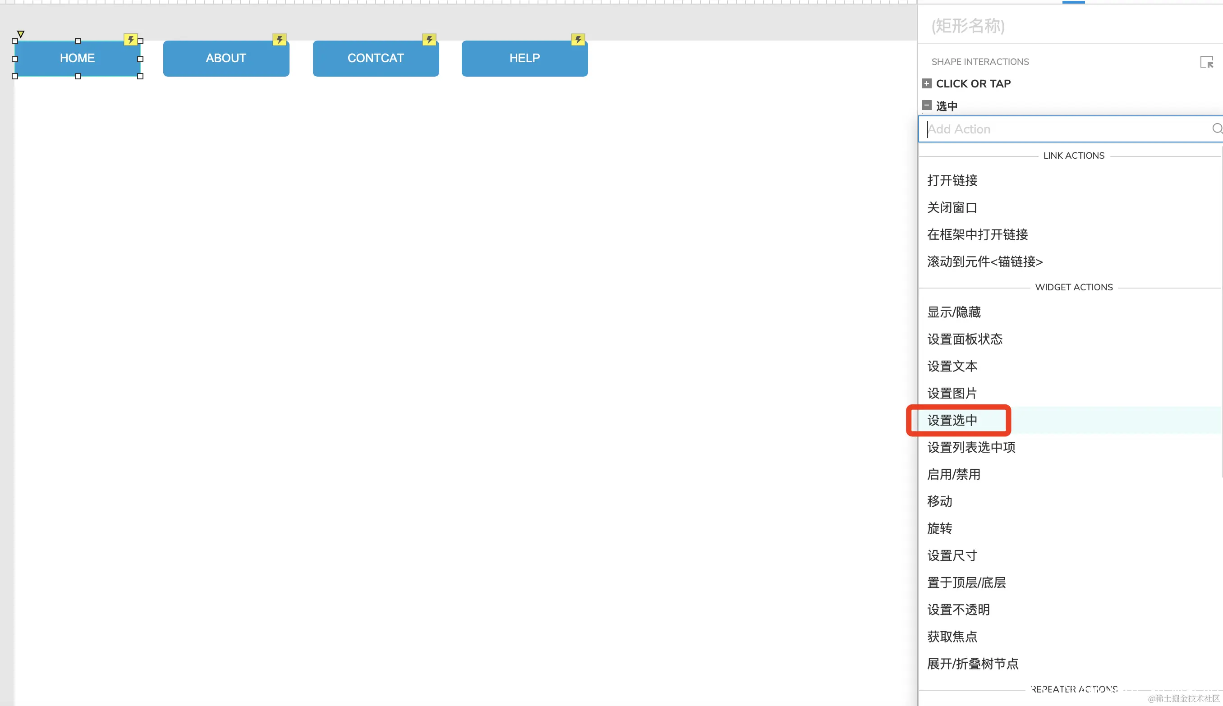Choose 设置不透明 opacity action
The image size is (1223, 706).
tap(958, 610)
